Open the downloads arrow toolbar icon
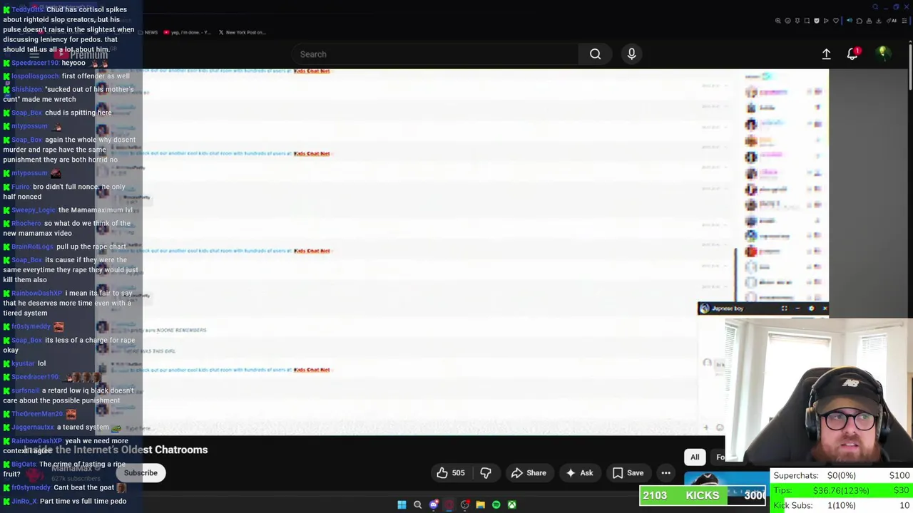913x513 pixels. tap(879, 21)
